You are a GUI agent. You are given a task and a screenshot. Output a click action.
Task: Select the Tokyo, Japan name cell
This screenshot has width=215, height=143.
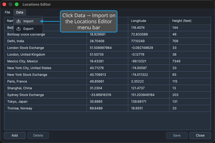tap(45, 102)
